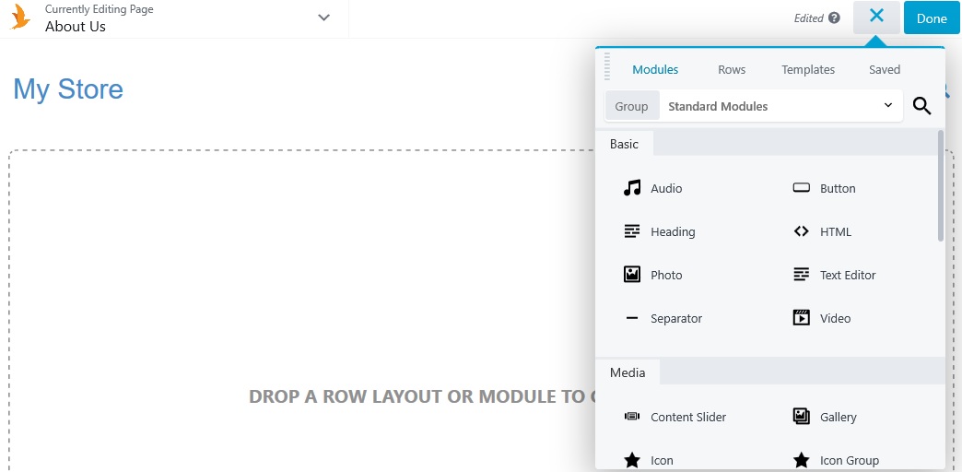
Task: Select the Icon Group module label
Action: coord(849,460)
